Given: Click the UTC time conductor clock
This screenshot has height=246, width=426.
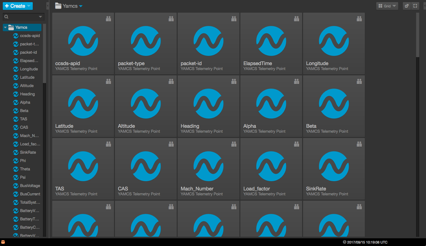Looking at the screenshot, I should [x=365, y=242].
